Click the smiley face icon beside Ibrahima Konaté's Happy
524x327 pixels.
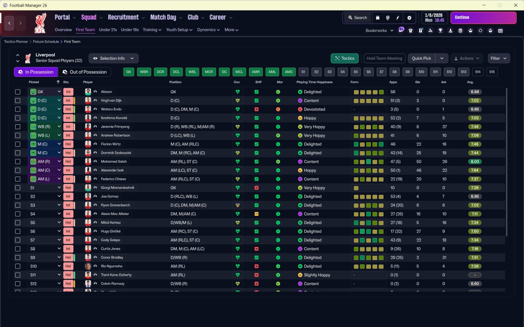pyautogui.click(x=300, y=118)
